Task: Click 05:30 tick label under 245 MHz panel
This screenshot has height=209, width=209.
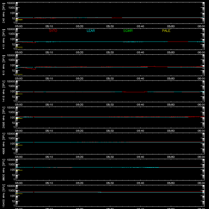Action: (x=110, y=26)
